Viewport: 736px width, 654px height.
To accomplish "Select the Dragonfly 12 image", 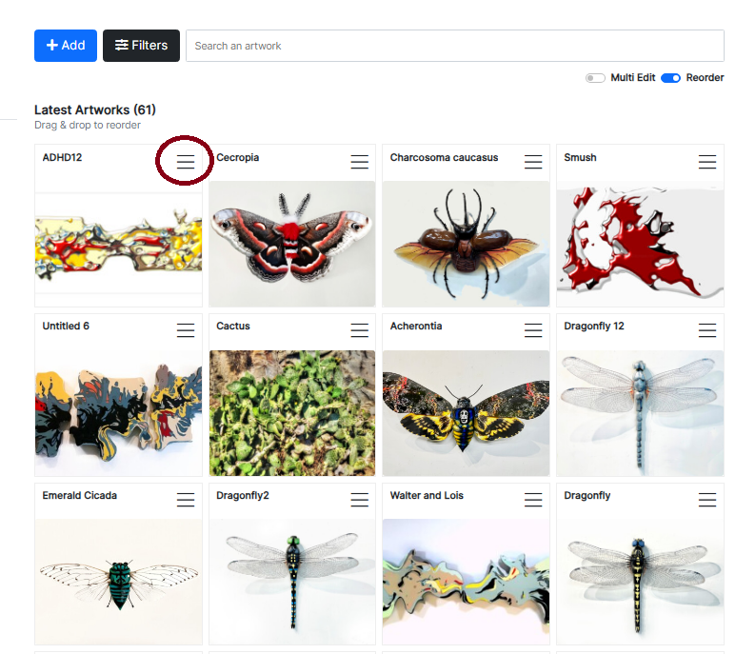I will click(640, 413).
